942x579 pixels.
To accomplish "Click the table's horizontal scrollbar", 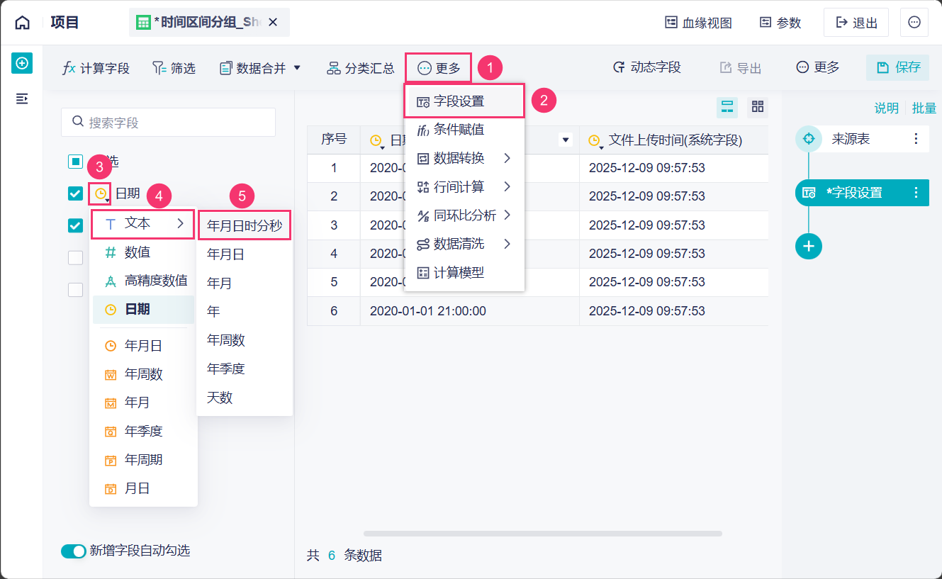I will [543, 533].
